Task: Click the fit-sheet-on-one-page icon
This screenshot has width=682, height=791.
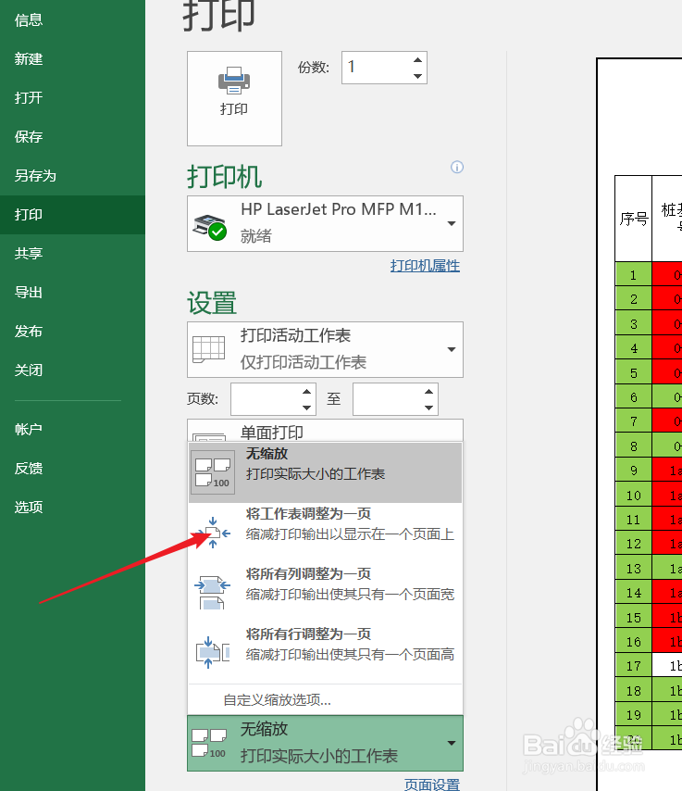Action: tap(213, 533)
